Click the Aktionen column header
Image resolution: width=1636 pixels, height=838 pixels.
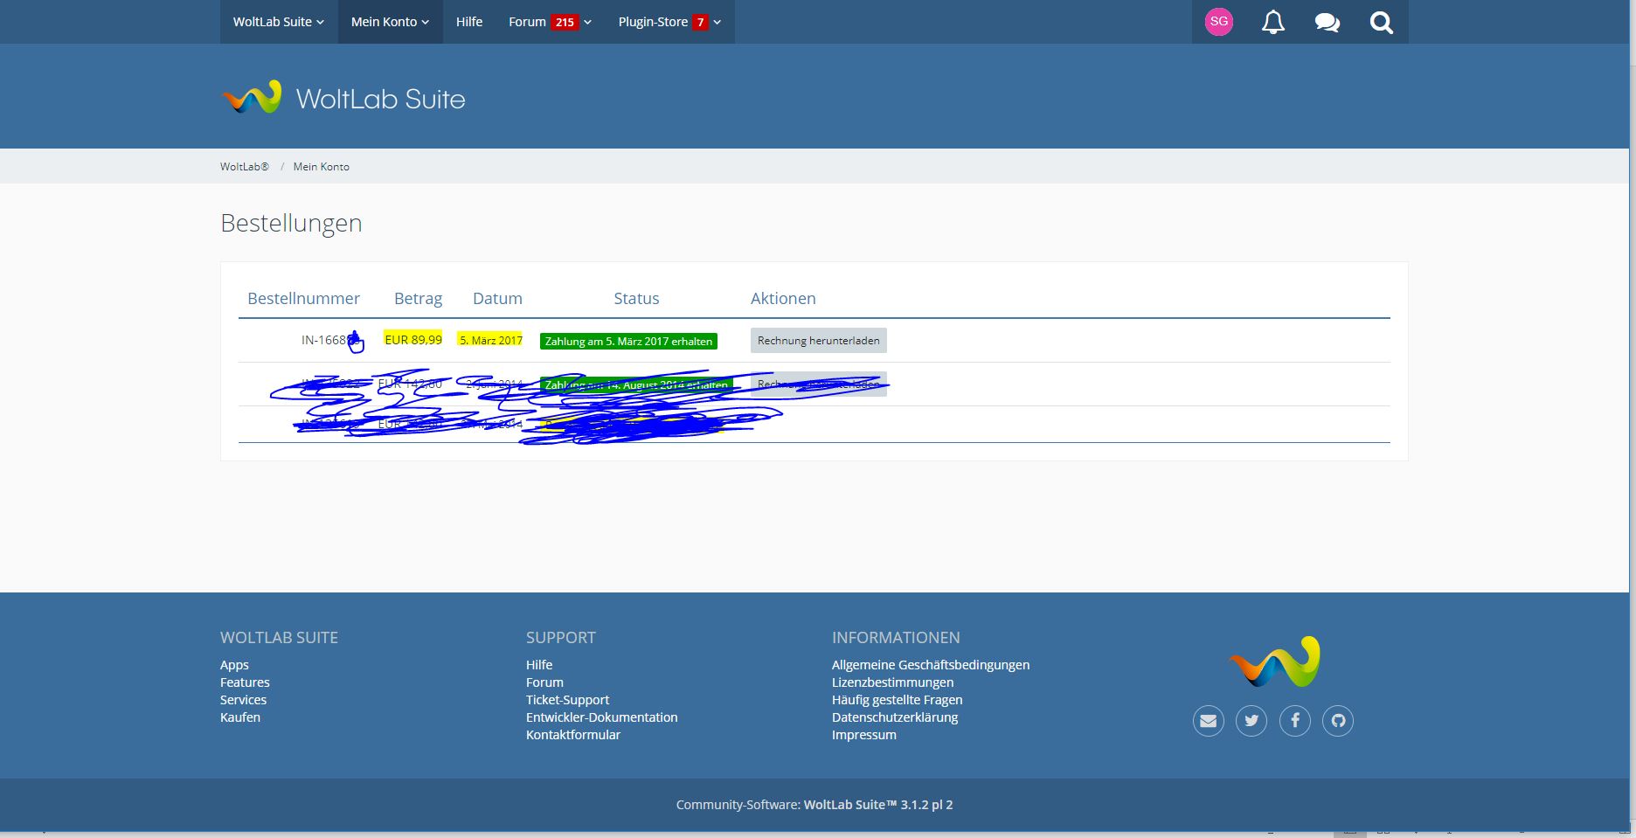point(783,298)
